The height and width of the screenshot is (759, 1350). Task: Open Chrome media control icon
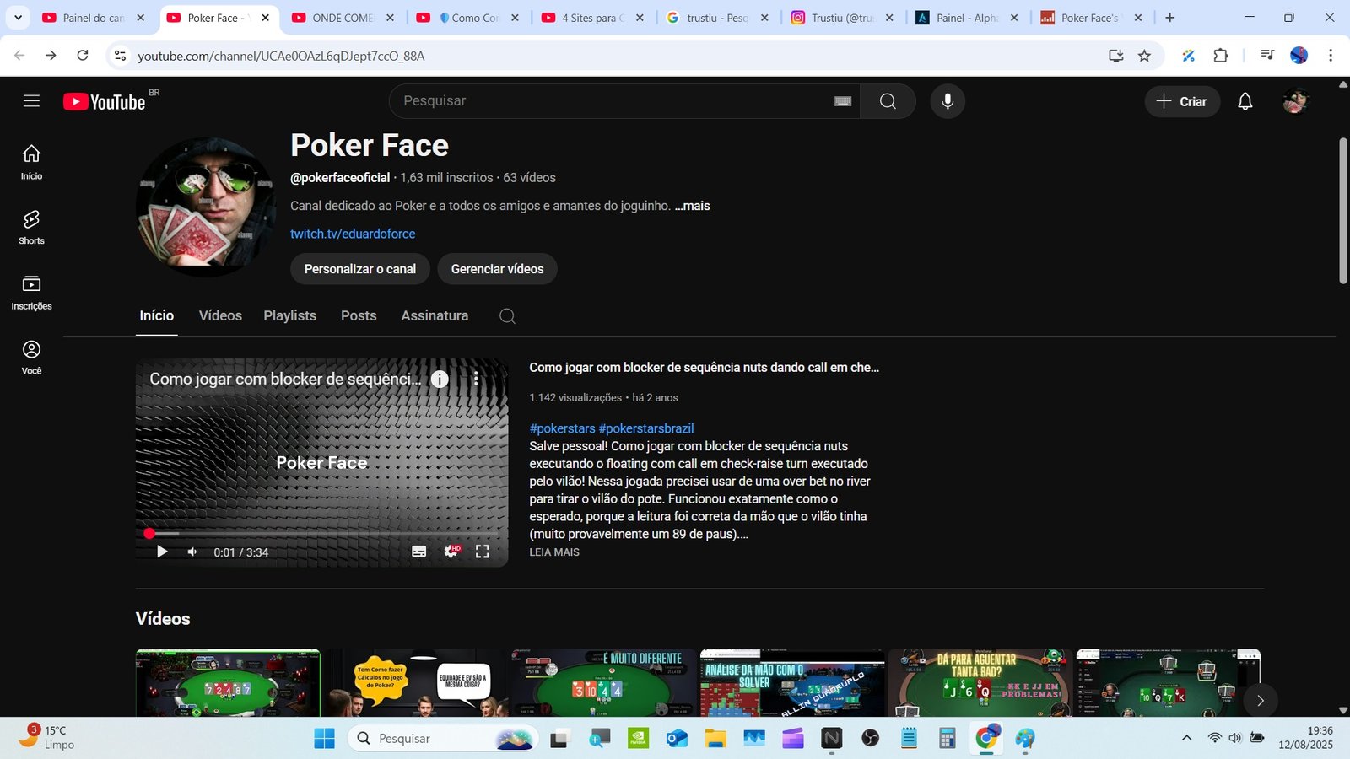tap(1266, 56)
